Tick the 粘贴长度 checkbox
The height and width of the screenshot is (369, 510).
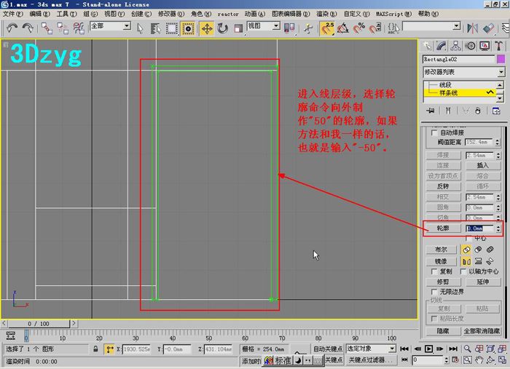coord(434,319)
